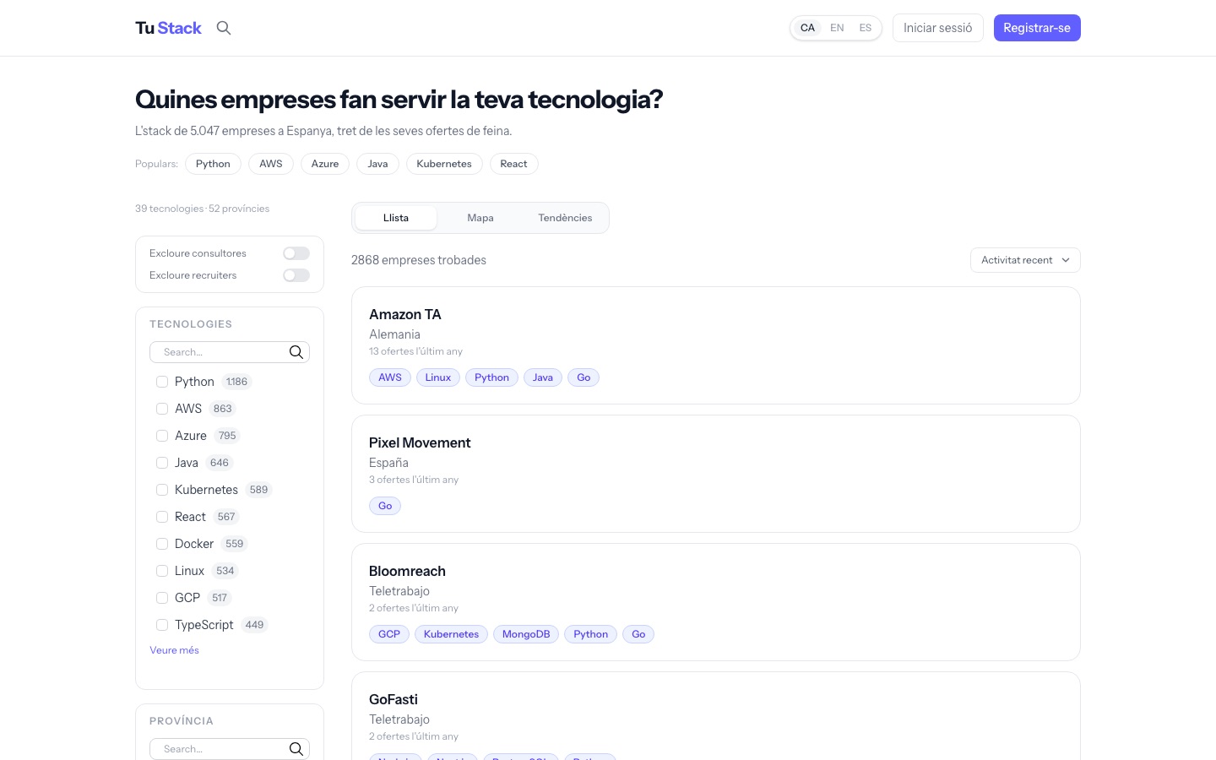Screen dimensions: 1216x760
Task: Choose popular tag Python
Action: tap(213, 164)
